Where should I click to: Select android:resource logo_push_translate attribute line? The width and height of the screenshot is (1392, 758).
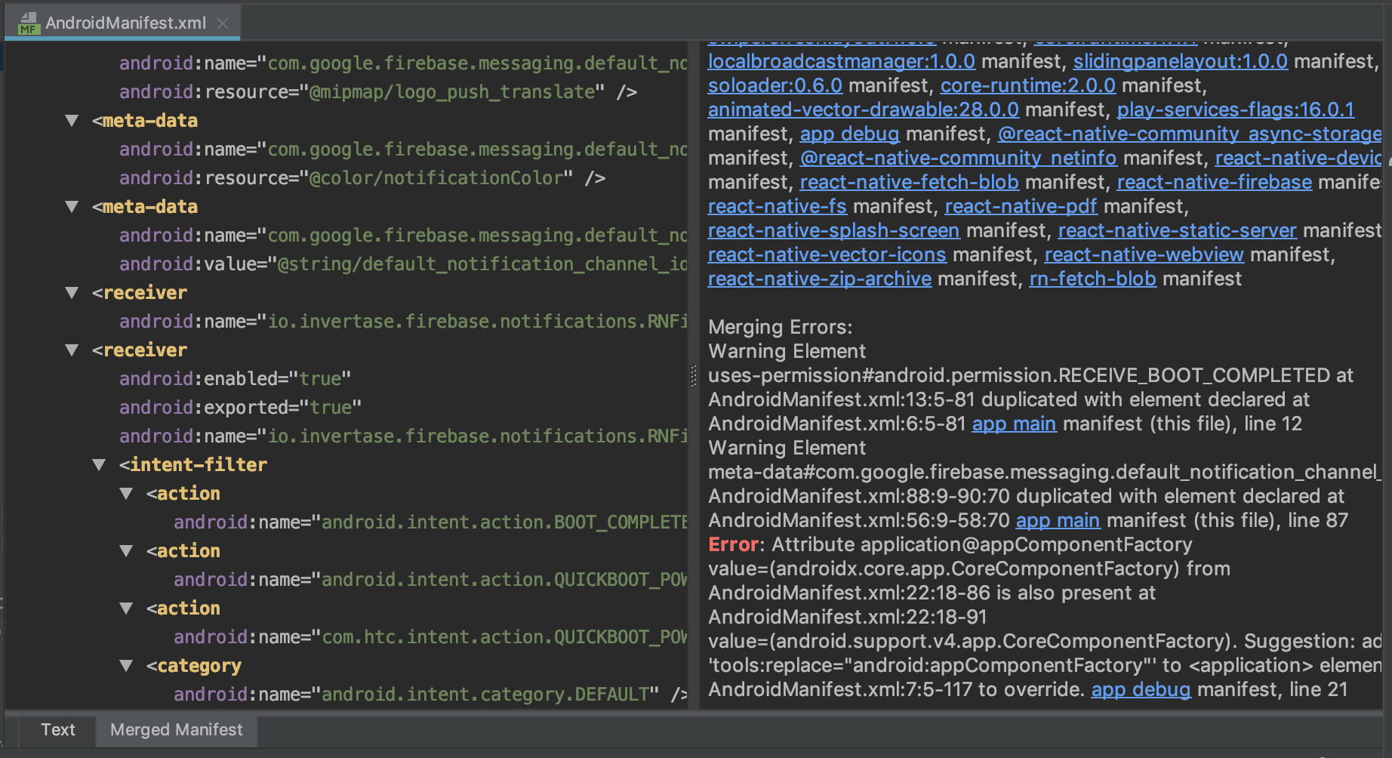coord(377,91)
